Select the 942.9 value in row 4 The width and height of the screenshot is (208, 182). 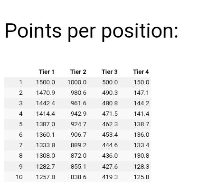tap(78, 114)
